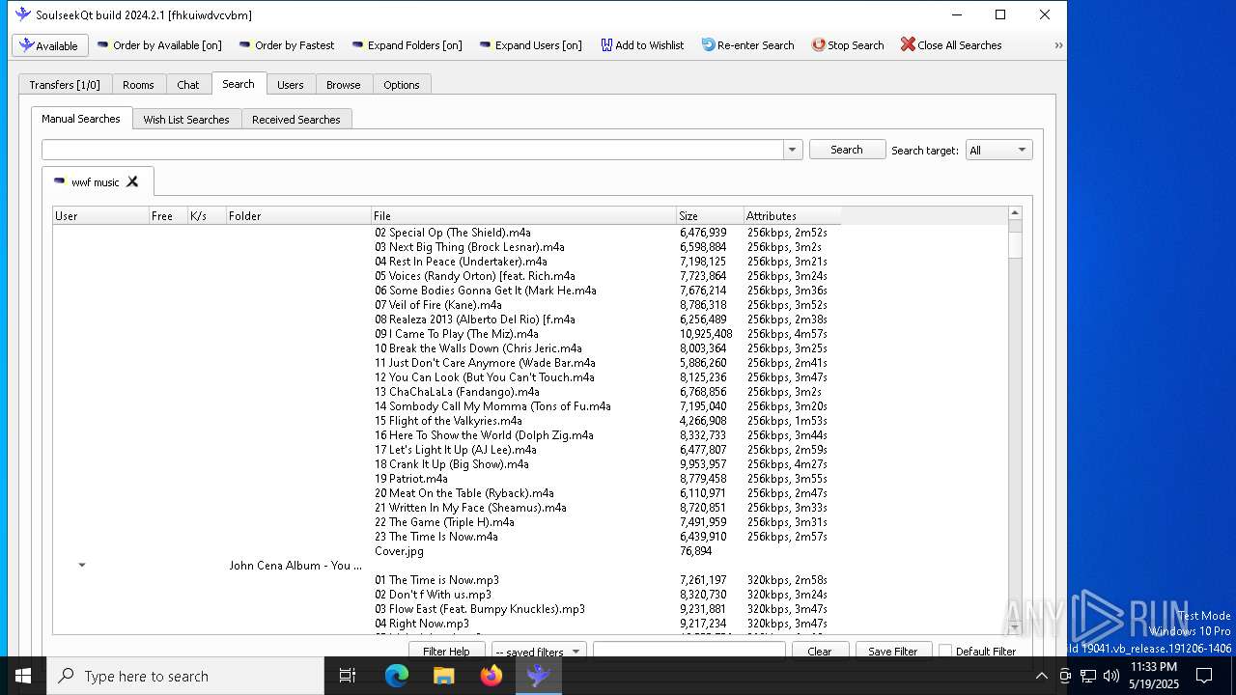Open the Windows Start menu

coord(23,676)
